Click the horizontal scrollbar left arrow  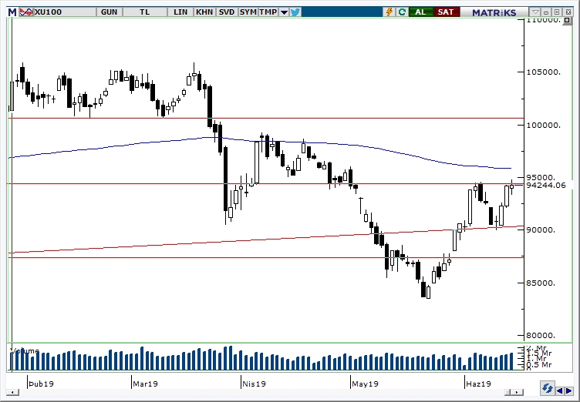click(12, 392)
